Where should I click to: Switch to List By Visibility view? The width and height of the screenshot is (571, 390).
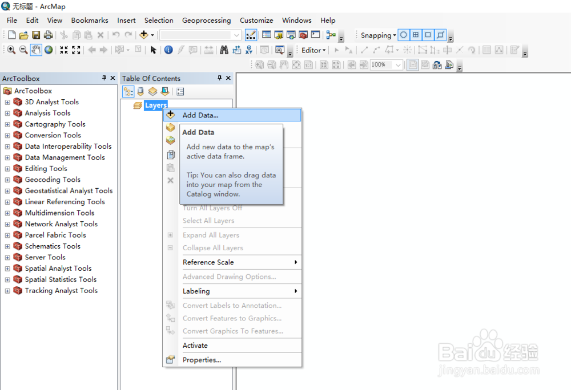152,92
